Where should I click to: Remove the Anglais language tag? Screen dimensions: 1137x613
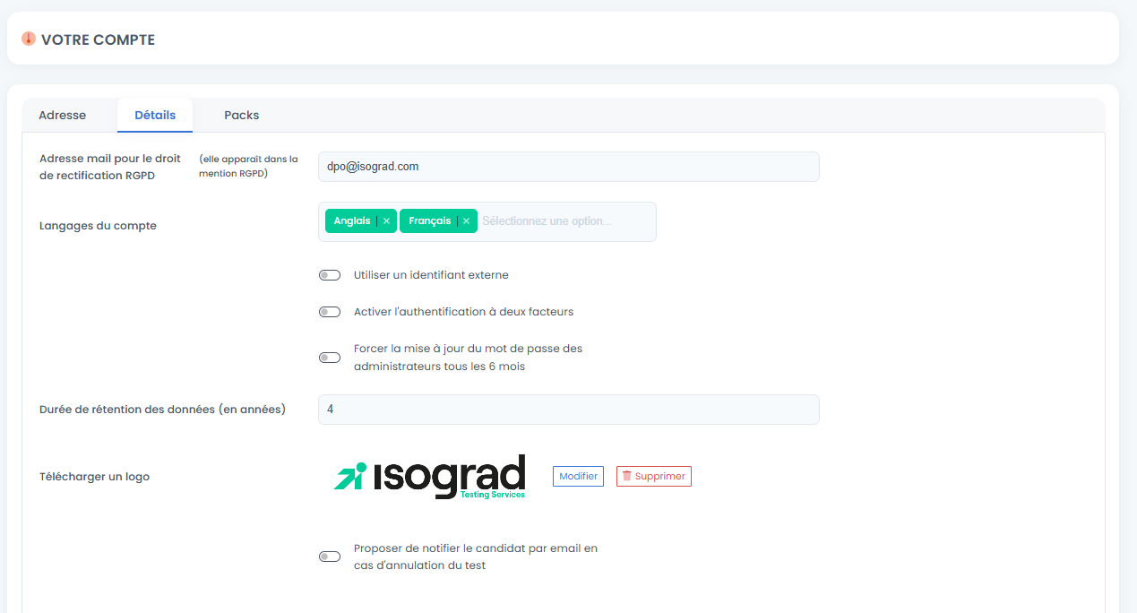coord(386,221)
